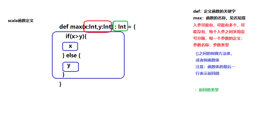
Task: Click the 'max：函数的名称，见名知意' note
Action: click(x=219, y=18)
